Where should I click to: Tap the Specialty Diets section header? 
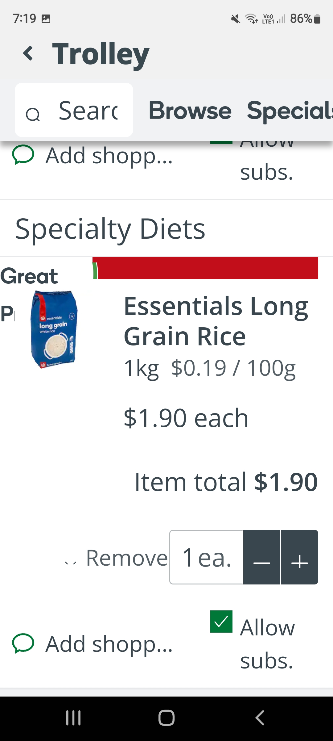110,229
